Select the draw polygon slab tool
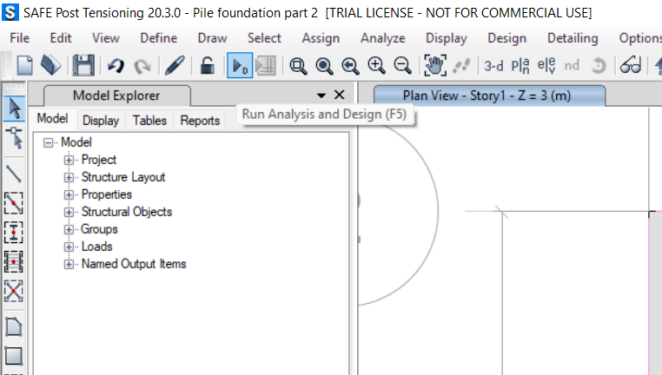The height and width of the screenshot is (375, 662). point(14,327)
